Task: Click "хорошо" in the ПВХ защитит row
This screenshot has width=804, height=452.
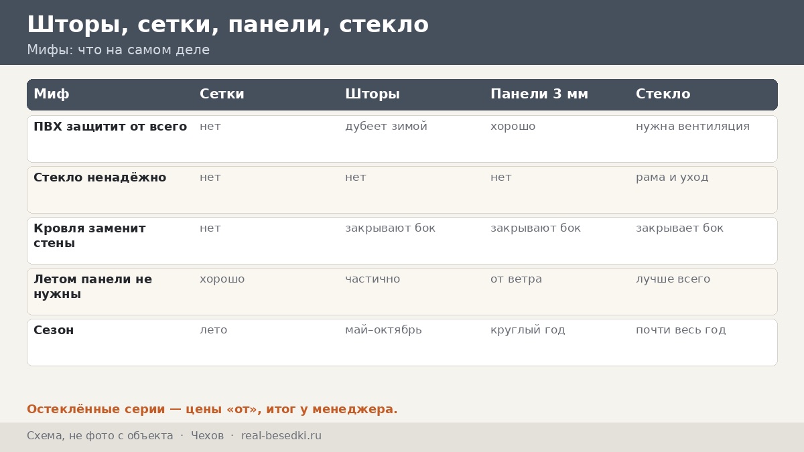Action: (513, 127)
